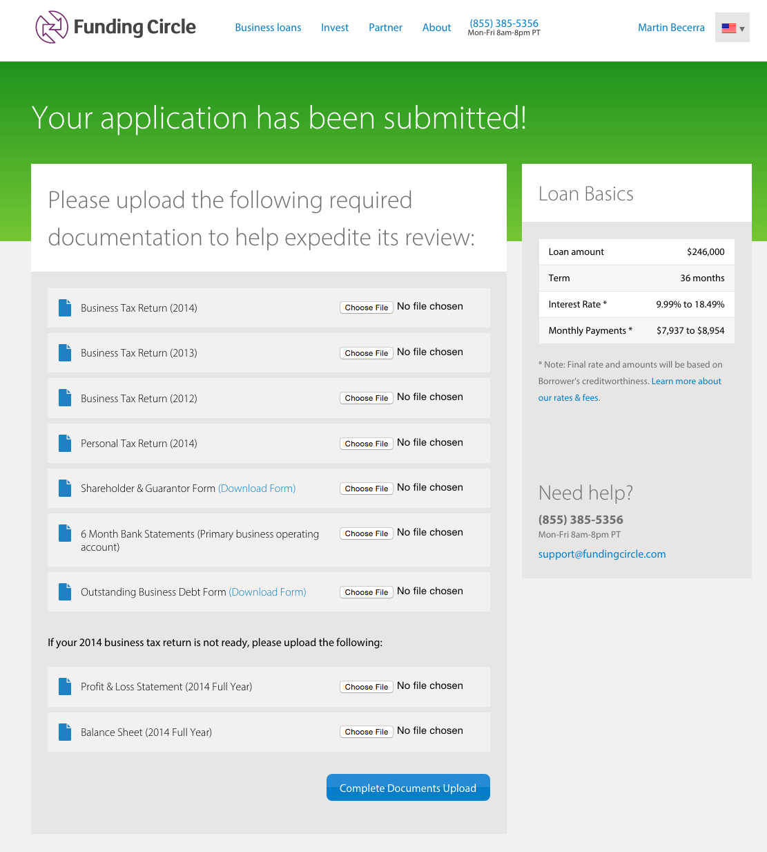Click the Profit & Loss Statement (2014 Full Year) label

166,687
